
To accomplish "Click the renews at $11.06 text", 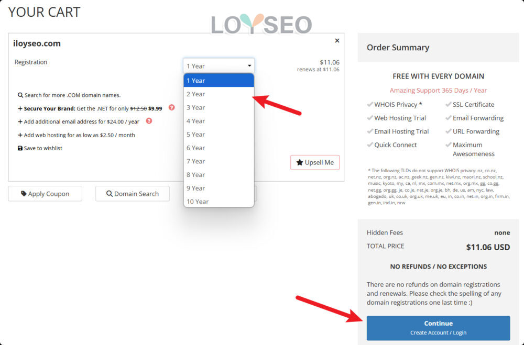I will pyautogui.click(x=318, y=70).
